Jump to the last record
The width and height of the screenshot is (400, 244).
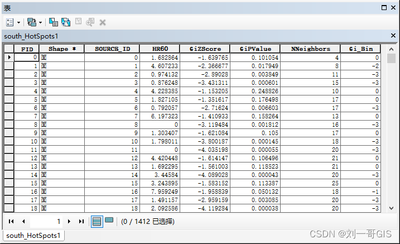81,221
